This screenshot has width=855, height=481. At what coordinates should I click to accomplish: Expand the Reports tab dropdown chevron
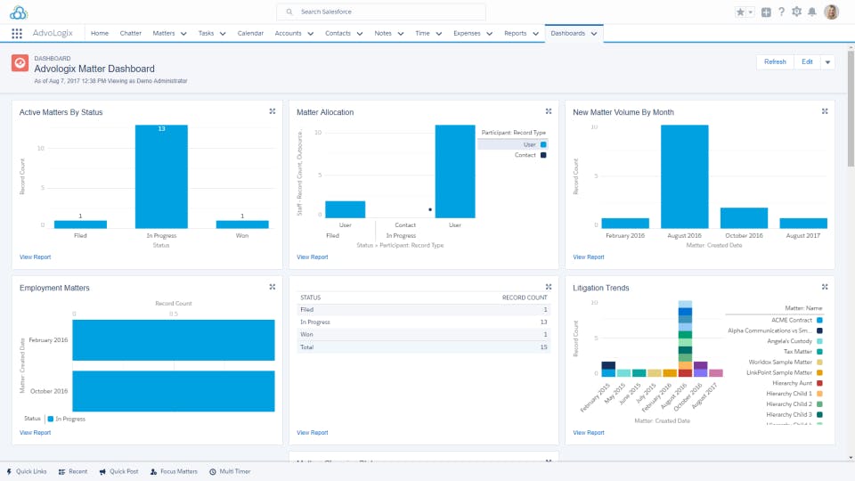(535, 34)
